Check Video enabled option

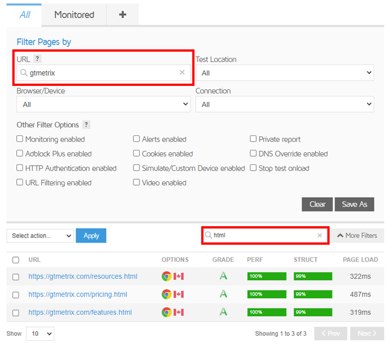(x=136, y=182)
